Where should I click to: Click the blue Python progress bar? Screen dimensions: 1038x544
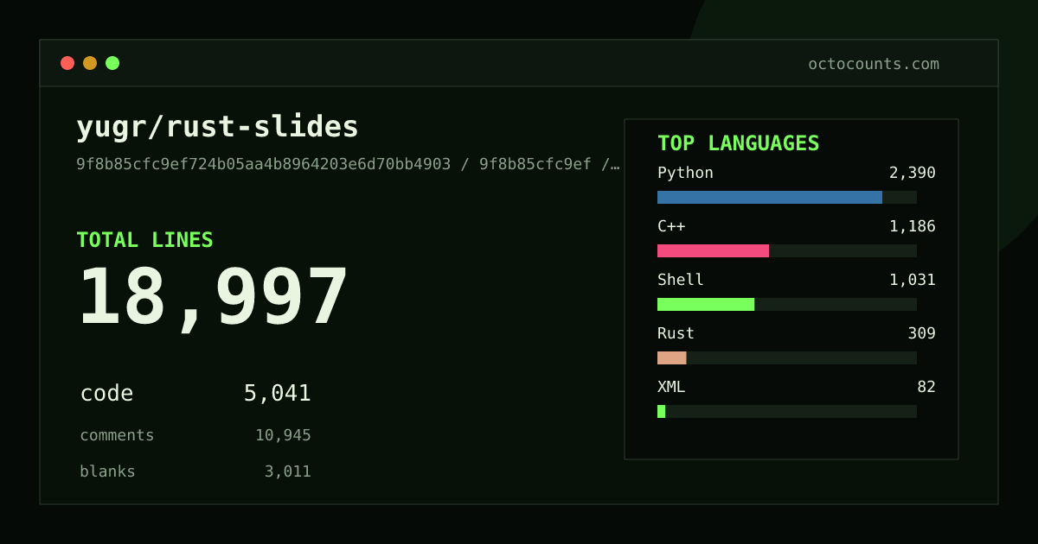[x=770, y=197]
